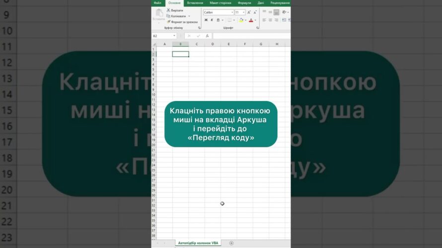Select column D header
This screenshot has height=248, width=442.
213,44
